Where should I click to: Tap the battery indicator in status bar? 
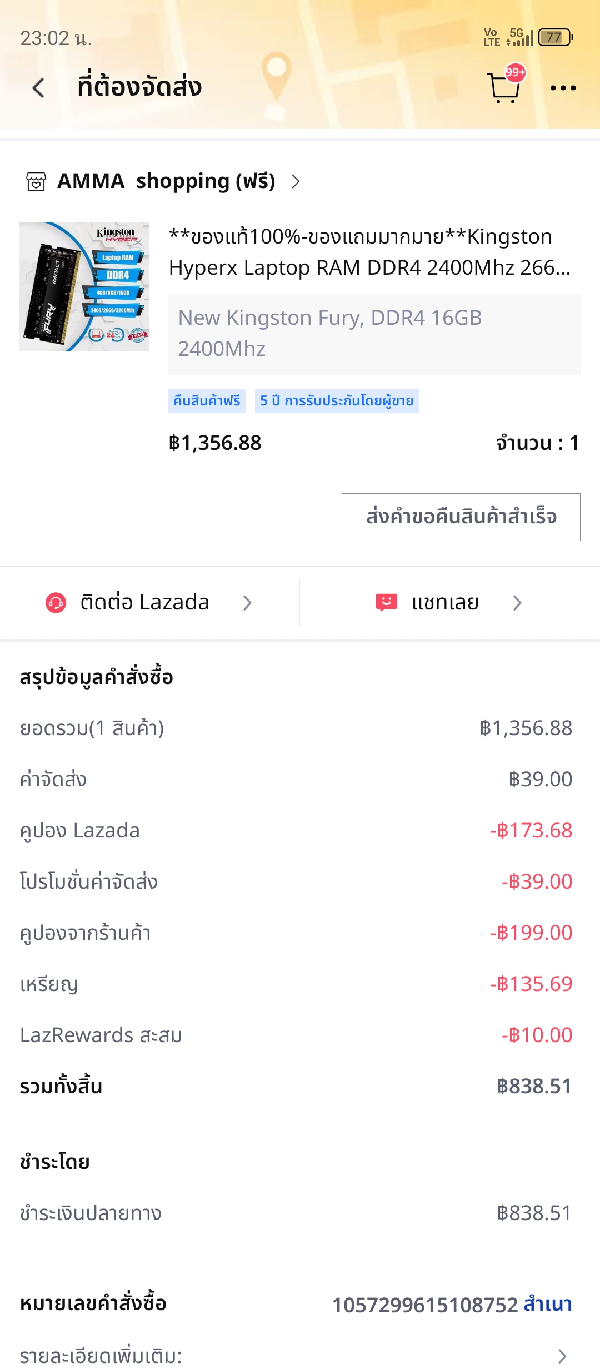tap(555, 38)
